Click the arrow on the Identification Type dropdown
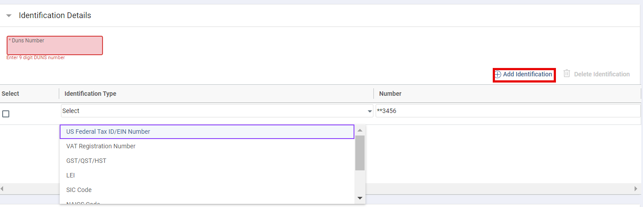This screenshot has width=643, height=207. (370, 112)
